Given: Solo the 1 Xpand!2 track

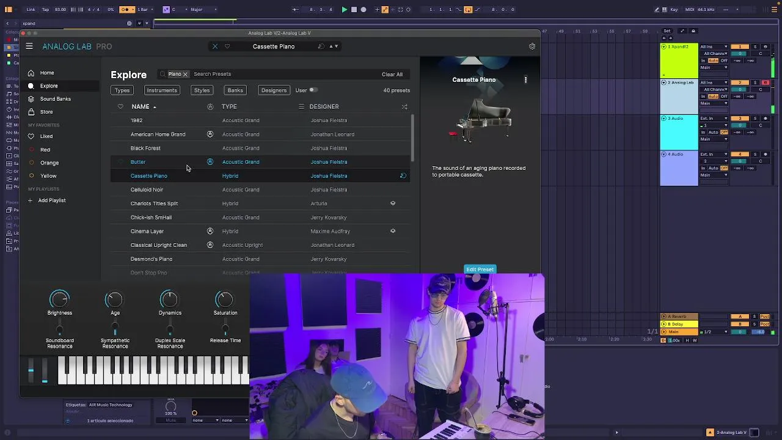Looking at the screenshot, I should (x=755, y=47).
